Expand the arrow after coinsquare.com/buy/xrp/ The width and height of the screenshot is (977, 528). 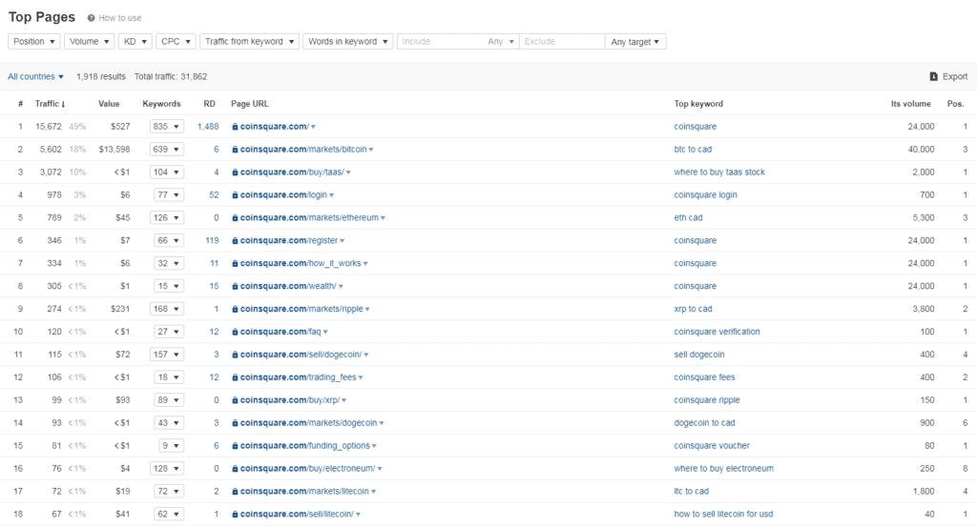[x=343, y=400]
